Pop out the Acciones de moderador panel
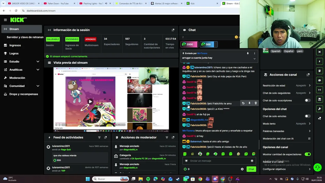This screenshot has height=183, width=325. (x=173, y=138)
